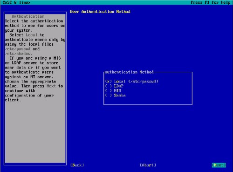
Task: Pick Samba as the authentication method
Action: 115,96
